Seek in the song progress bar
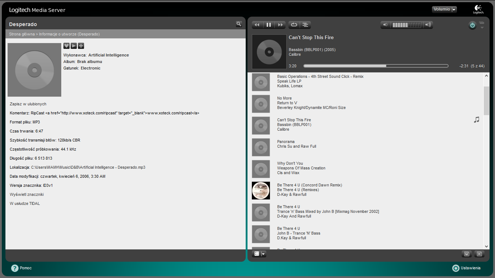The image size is (495, 278). point(376,66)
